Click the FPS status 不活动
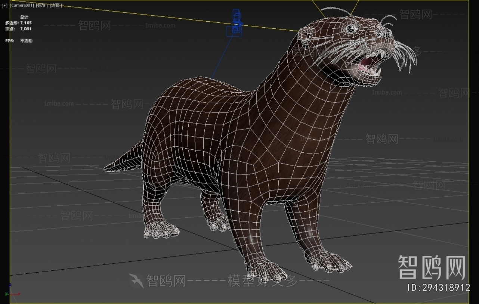 click(26, 41)
